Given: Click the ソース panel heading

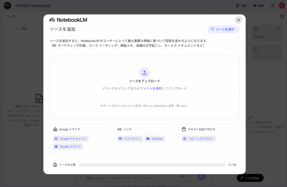Looking at the screenshot, I should (11, 16).
